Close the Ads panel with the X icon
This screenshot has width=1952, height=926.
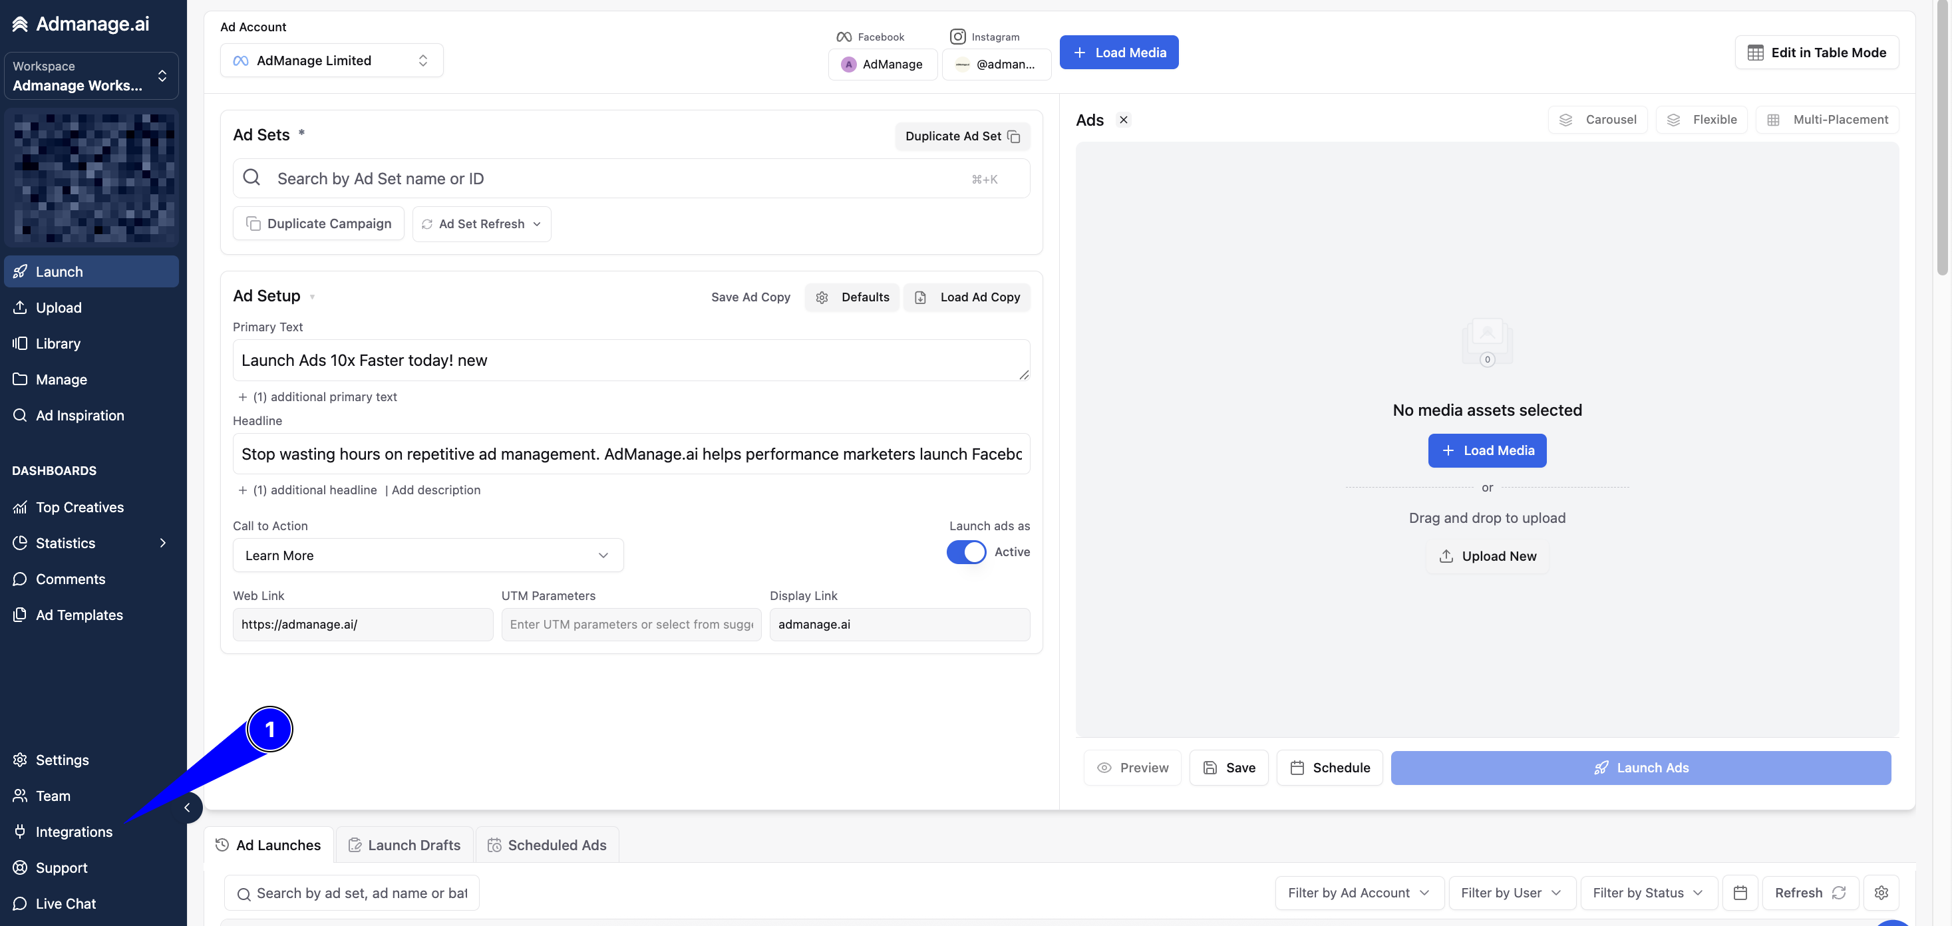pyautogui.click(x=1124, y=120)
